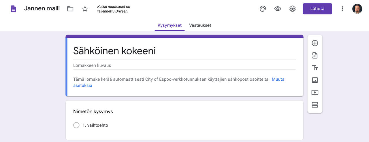The width and height of the screenshot is (369, 142).
Task: Add a new section to the form
Action: tap(315, 105)
